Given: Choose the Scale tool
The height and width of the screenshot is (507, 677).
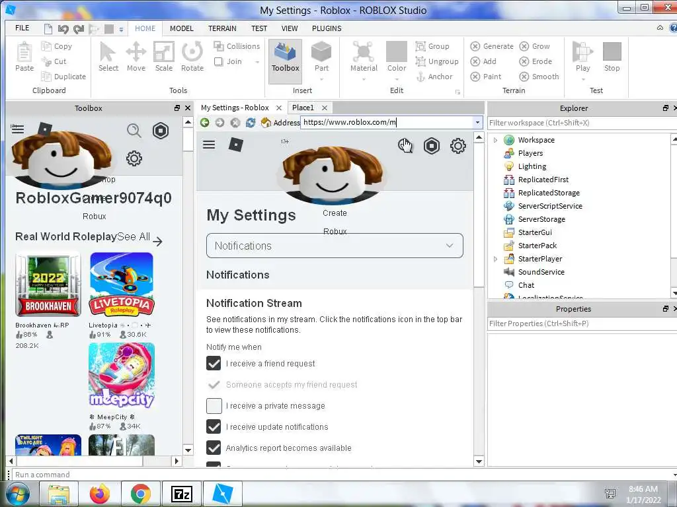Looking at the screenshot, I should 164,57.
